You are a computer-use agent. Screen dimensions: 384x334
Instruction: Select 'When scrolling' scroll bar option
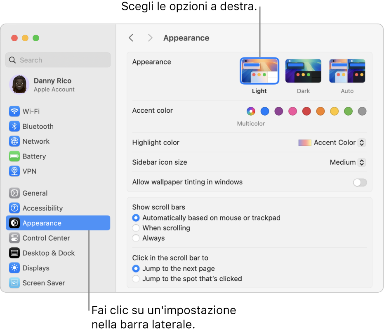pos(136,228)
